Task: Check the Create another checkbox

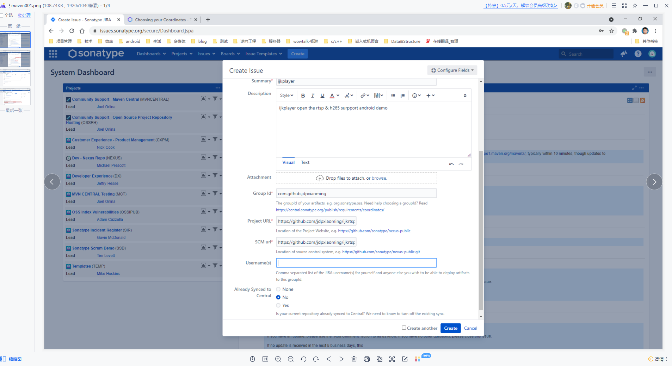Action: coord(404,328)
